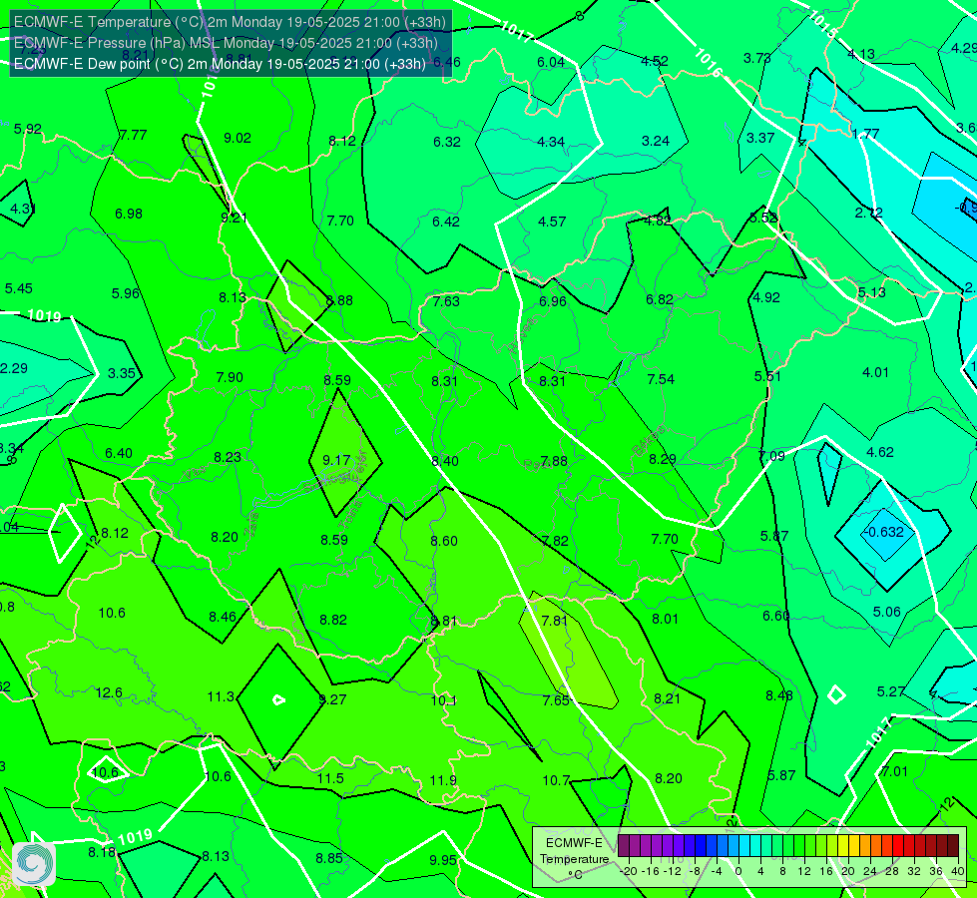Viewport: 977px width, 898px height.
Task: Click the spiral weather logo icon
Action: (34, 864)
